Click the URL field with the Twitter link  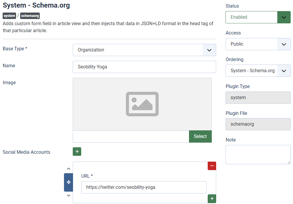point(143,187)
